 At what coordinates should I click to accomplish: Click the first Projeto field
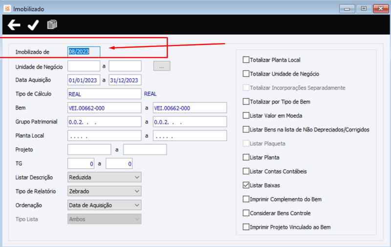(x=89, y=150)
